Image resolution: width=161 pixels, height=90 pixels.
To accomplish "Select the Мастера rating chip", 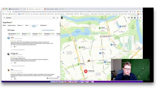I will 26,34.
